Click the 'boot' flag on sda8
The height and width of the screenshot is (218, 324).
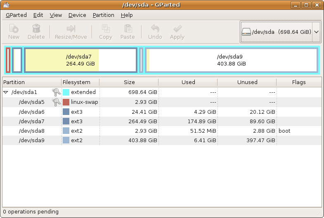(284, 131)
